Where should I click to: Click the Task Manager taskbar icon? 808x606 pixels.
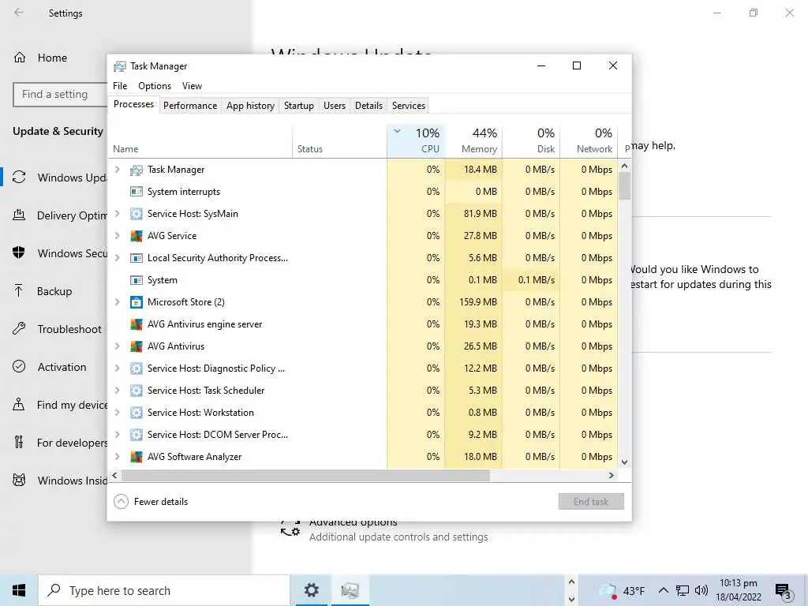(350, 590)
